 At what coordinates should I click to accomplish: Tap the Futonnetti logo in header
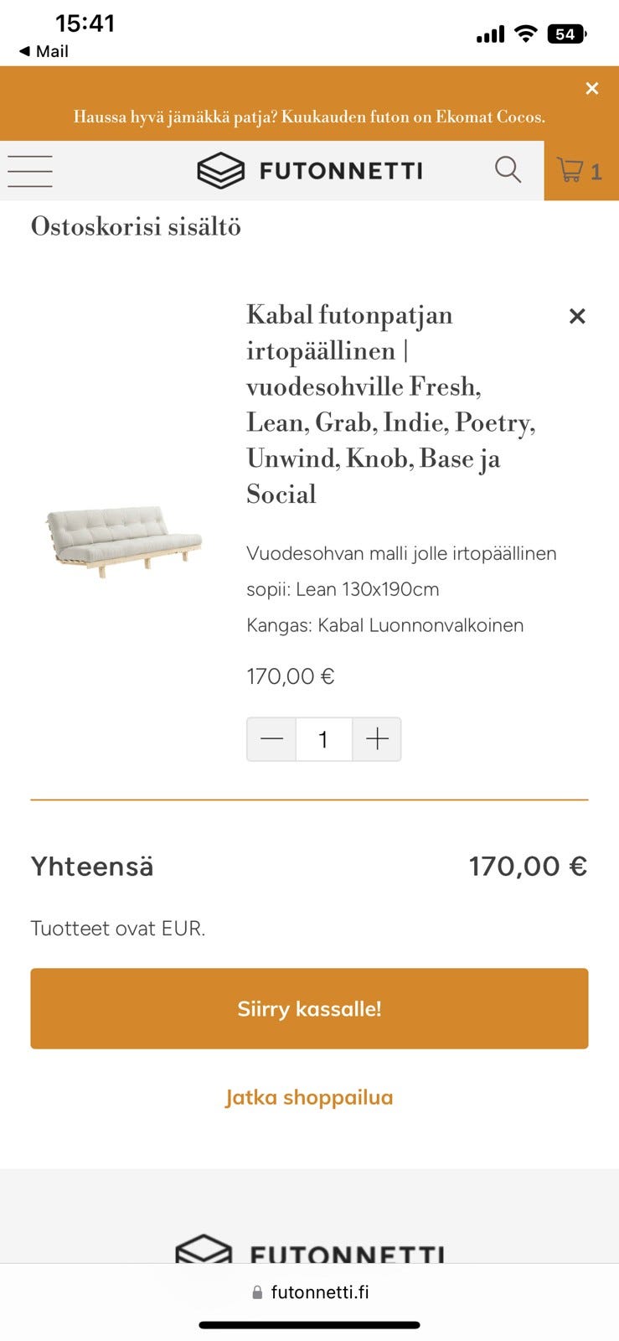(x=310, y=171)
